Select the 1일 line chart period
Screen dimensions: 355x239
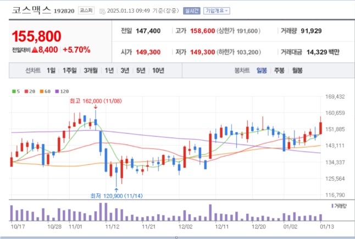coord(51,70)
